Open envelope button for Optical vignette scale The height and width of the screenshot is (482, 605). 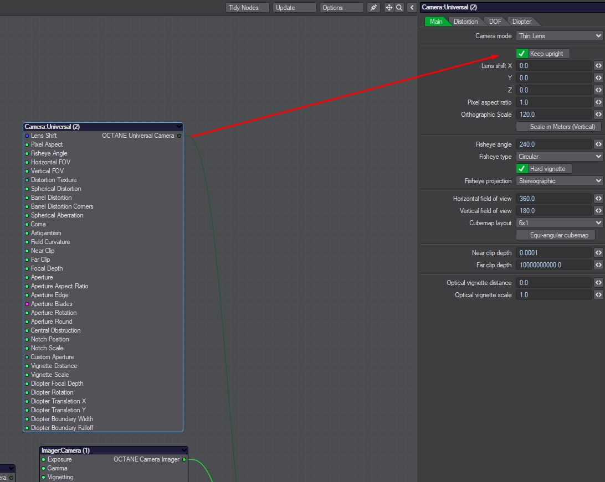[598, 295]
